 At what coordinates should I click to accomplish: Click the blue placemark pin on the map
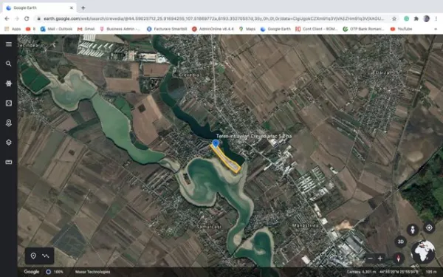point(216,143)
